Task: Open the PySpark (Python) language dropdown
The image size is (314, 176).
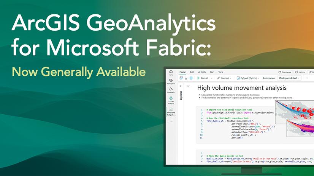Action: pos(248,78)
